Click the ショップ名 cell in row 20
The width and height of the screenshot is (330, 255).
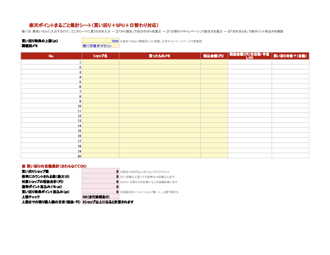point(100,156)
